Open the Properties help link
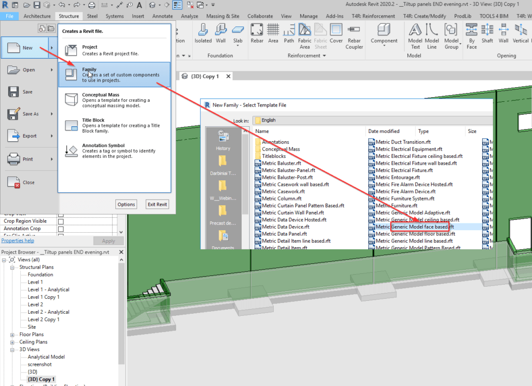This screenshot has width=532, height=386. 18,241
